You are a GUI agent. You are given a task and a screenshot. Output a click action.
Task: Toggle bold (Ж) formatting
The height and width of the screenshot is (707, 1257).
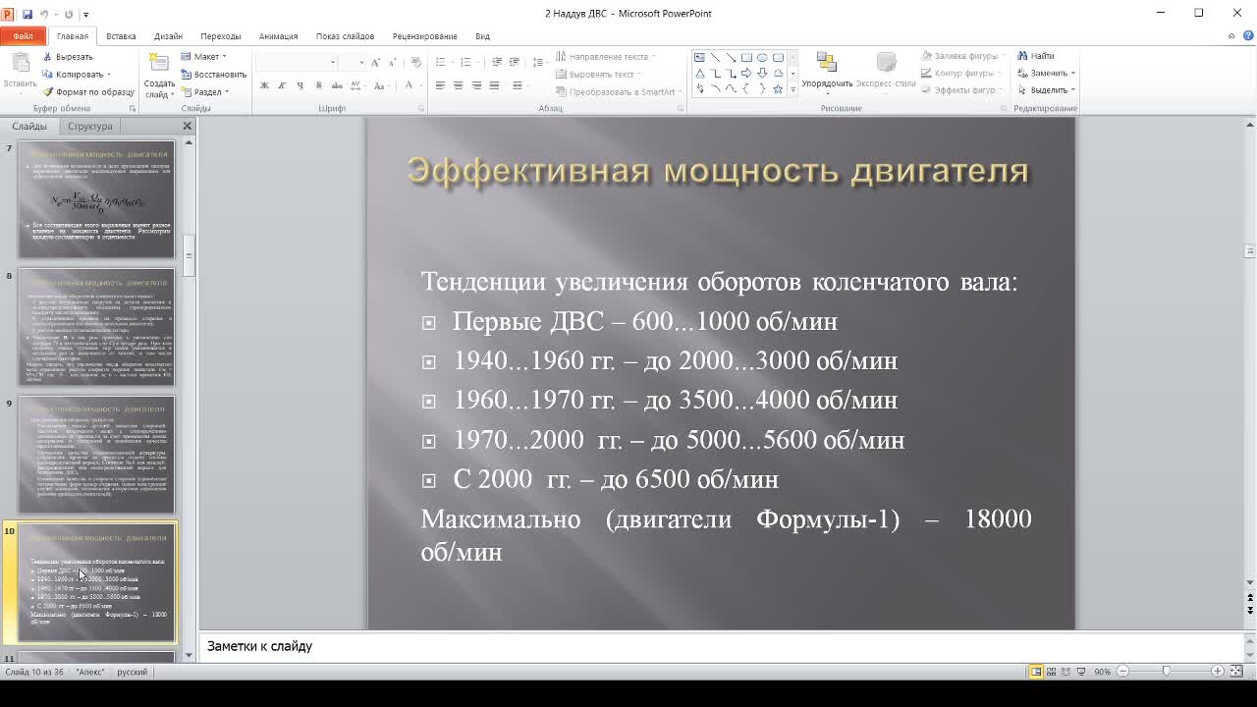click(x=264, y=85)
